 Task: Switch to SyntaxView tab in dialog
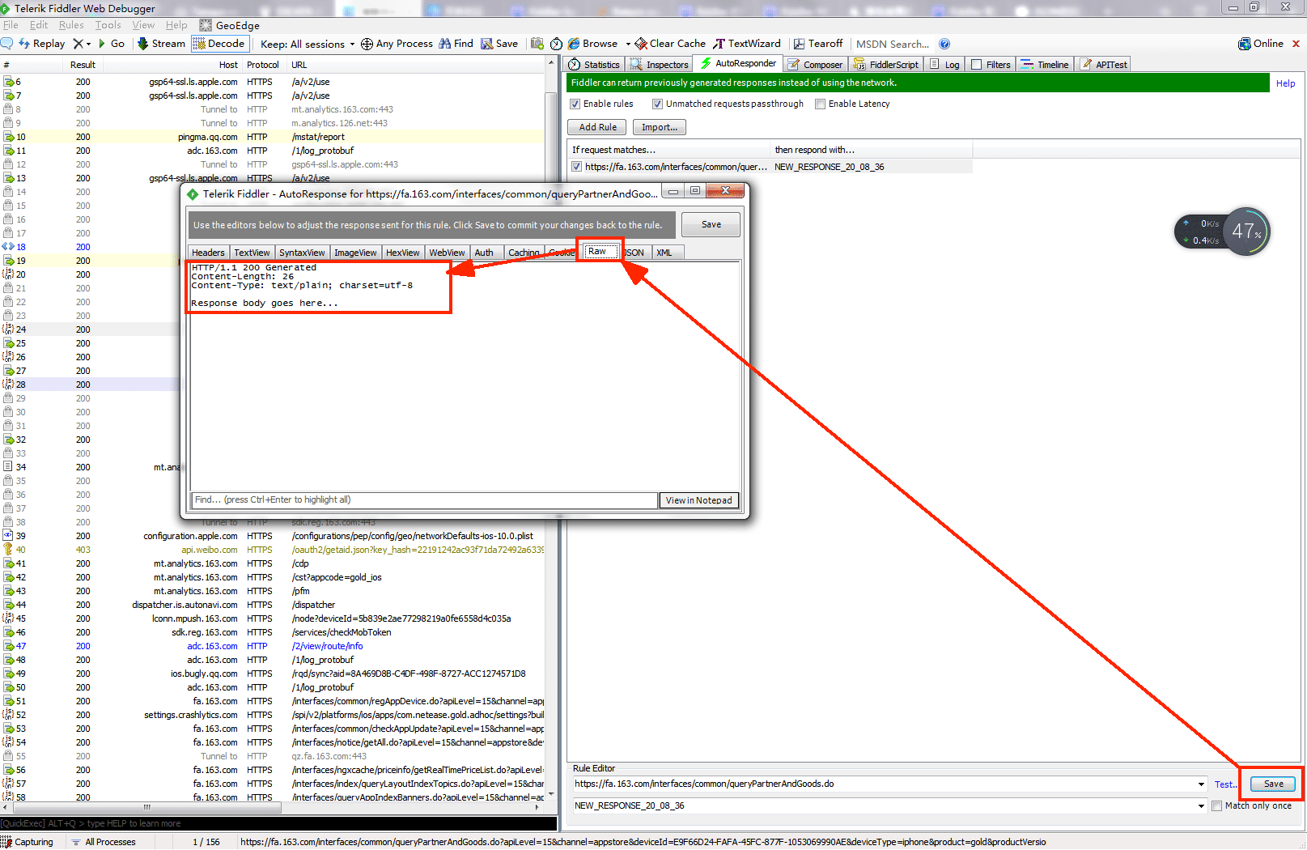(x=302, y=253)
